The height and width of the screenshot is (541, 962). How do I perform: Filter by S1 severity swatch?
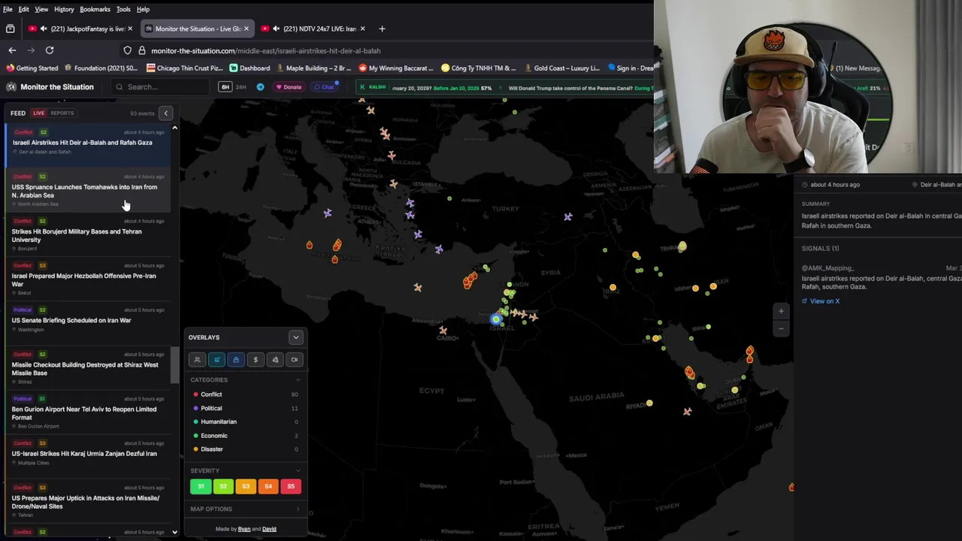(x=201, y=486)
